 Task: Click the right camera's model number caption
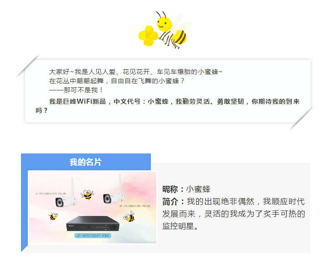point(134,206)
